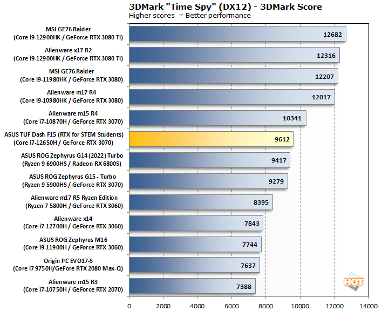The image size is (382, 311).
Task: Select the ASUS ROG Zephyrus G14 (2022) Turbo bar
Action: tap(209, 160)
